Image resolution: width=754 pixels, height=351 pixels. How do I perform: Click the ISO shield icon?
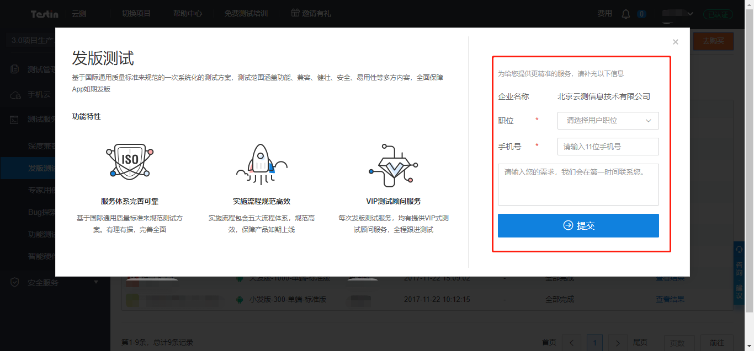point(130,161)
